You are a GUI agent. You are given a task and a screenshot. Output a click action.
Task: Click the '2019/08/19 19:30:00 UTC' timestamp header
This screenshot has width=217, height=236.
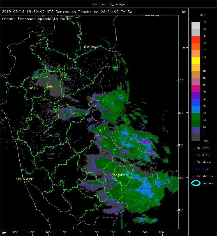28,12
